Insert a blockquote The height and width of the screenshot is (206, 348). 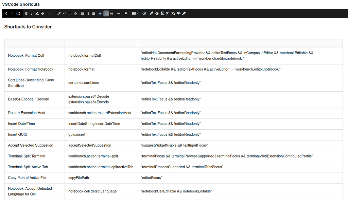pyautogui.click(x=126, y=13)
